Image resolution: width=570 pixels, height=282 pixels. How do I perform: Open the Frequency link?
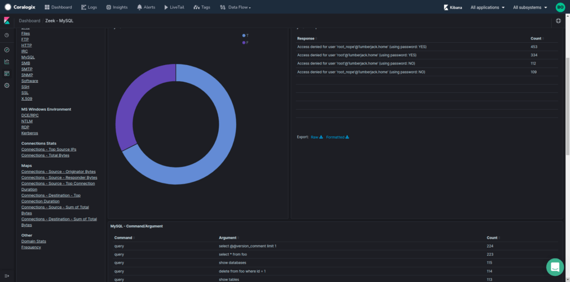pyautogui.click(x=31, y=247)
